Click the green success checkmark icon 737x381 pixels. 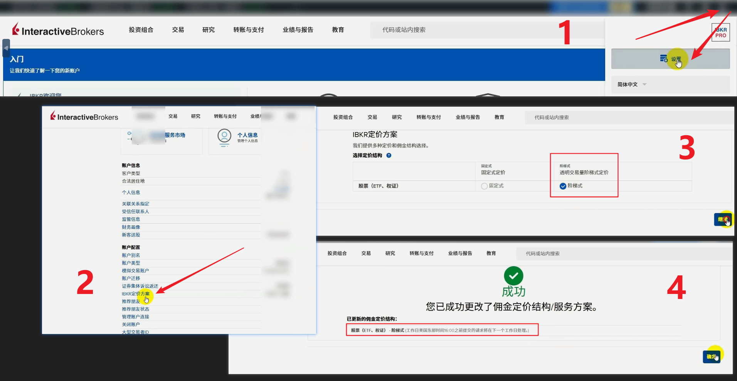coord(513,276)
